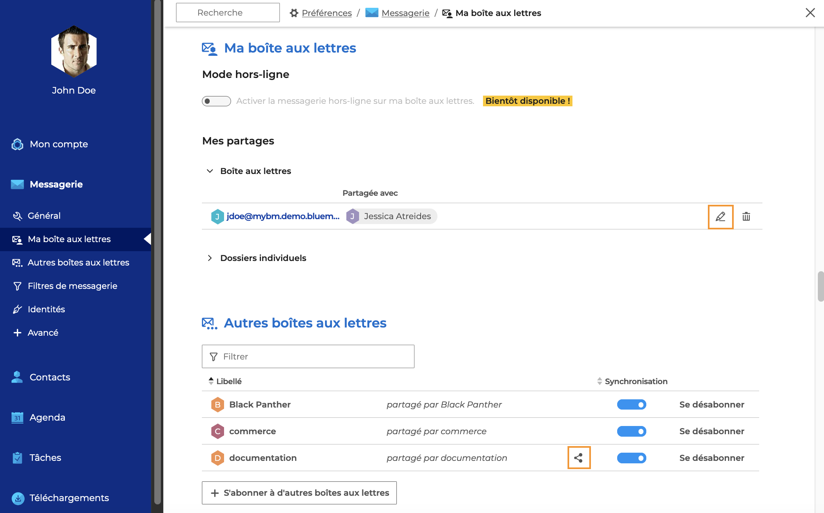Expand the Dossiers individuels section
This screenshot has height=513, width=824.
coord(210,258)
